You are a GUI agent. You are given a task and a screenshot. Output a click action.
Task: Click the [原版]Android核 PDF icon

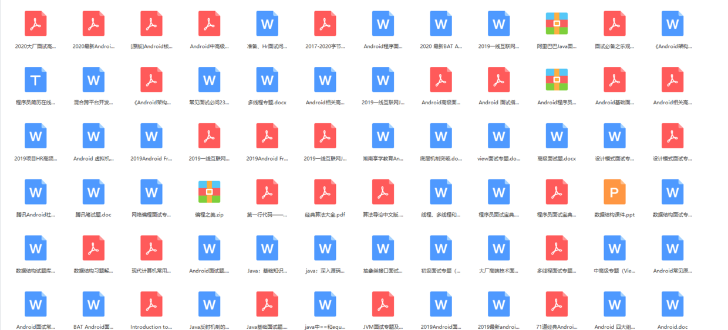click(x=151, y=23)
